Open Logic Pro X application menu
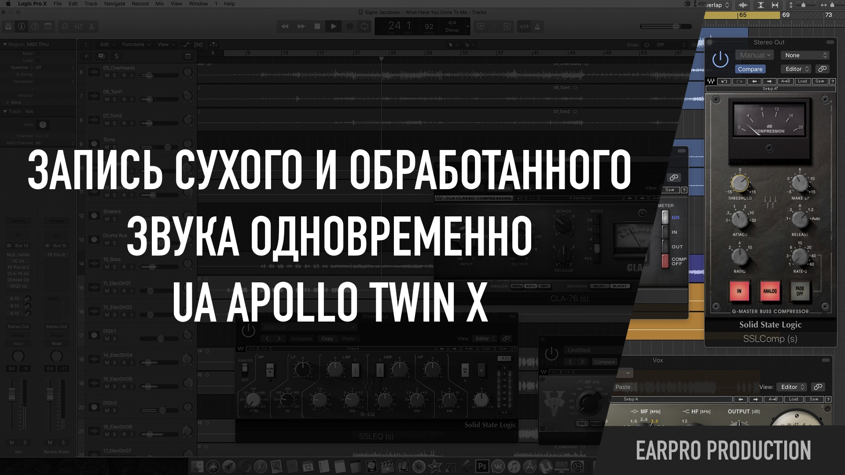Screen dimensions: 845x475 30,5
